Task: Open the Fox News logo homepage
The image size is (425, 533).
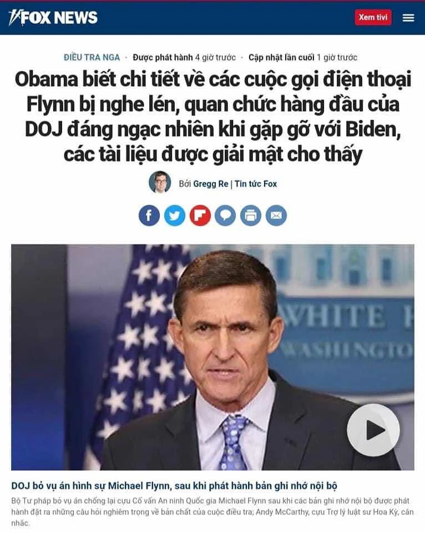Action: (x=53, y=18)
